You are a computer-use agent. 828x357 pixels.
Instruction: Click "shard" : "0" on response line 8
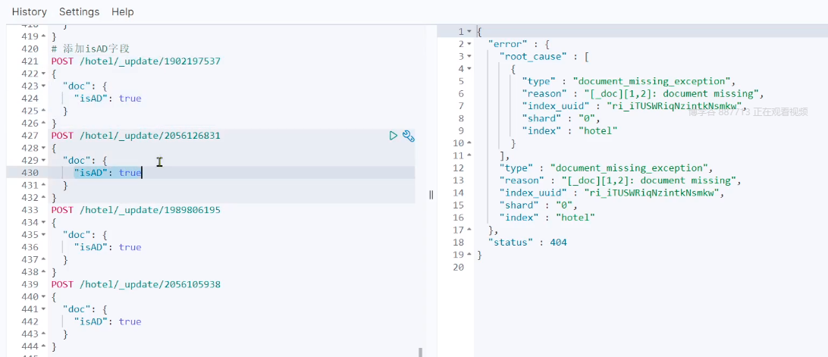(561, 118)
